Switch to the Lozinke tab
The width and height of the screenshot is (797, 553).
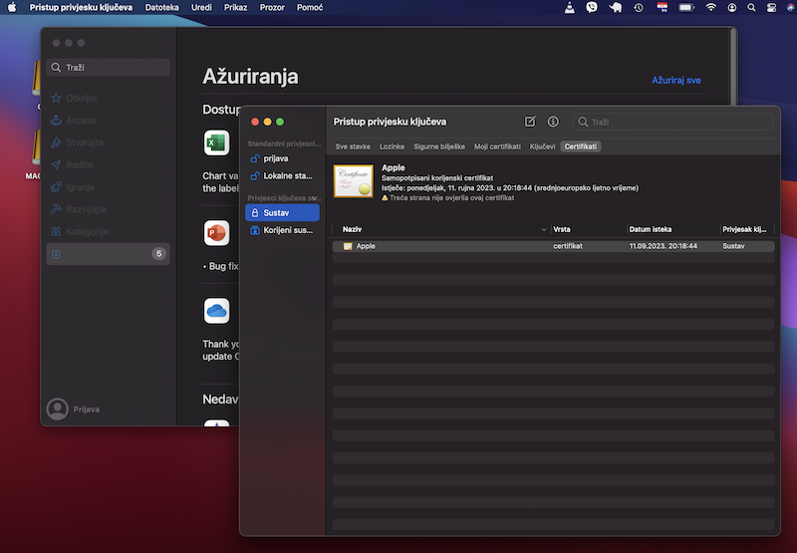392,146
